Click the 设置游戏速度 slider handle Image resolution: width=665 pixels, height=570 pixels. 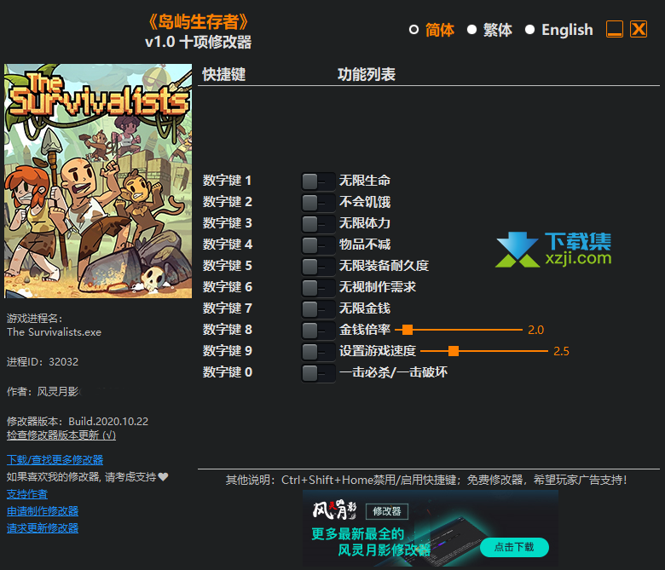pyautogui.click(x=454, y=351)
